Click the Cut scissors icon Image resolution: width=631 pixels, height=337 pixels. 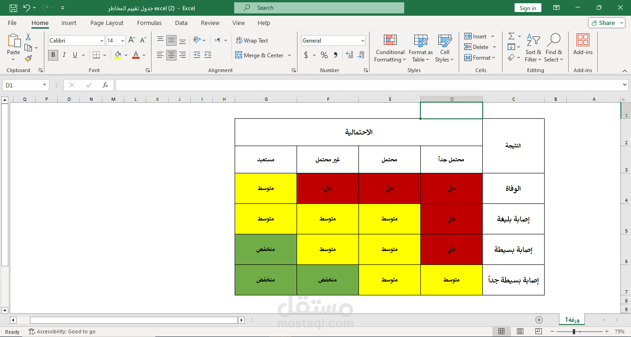pos(28,37)
